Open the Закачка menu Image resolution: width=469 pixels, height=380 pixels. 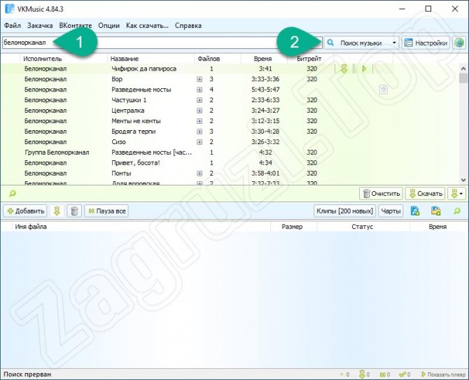(x=40, y=26)
